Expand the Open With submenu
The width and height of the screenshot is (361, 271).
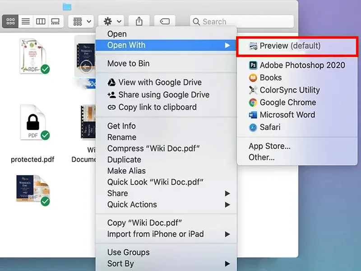(x=166, y=45)
